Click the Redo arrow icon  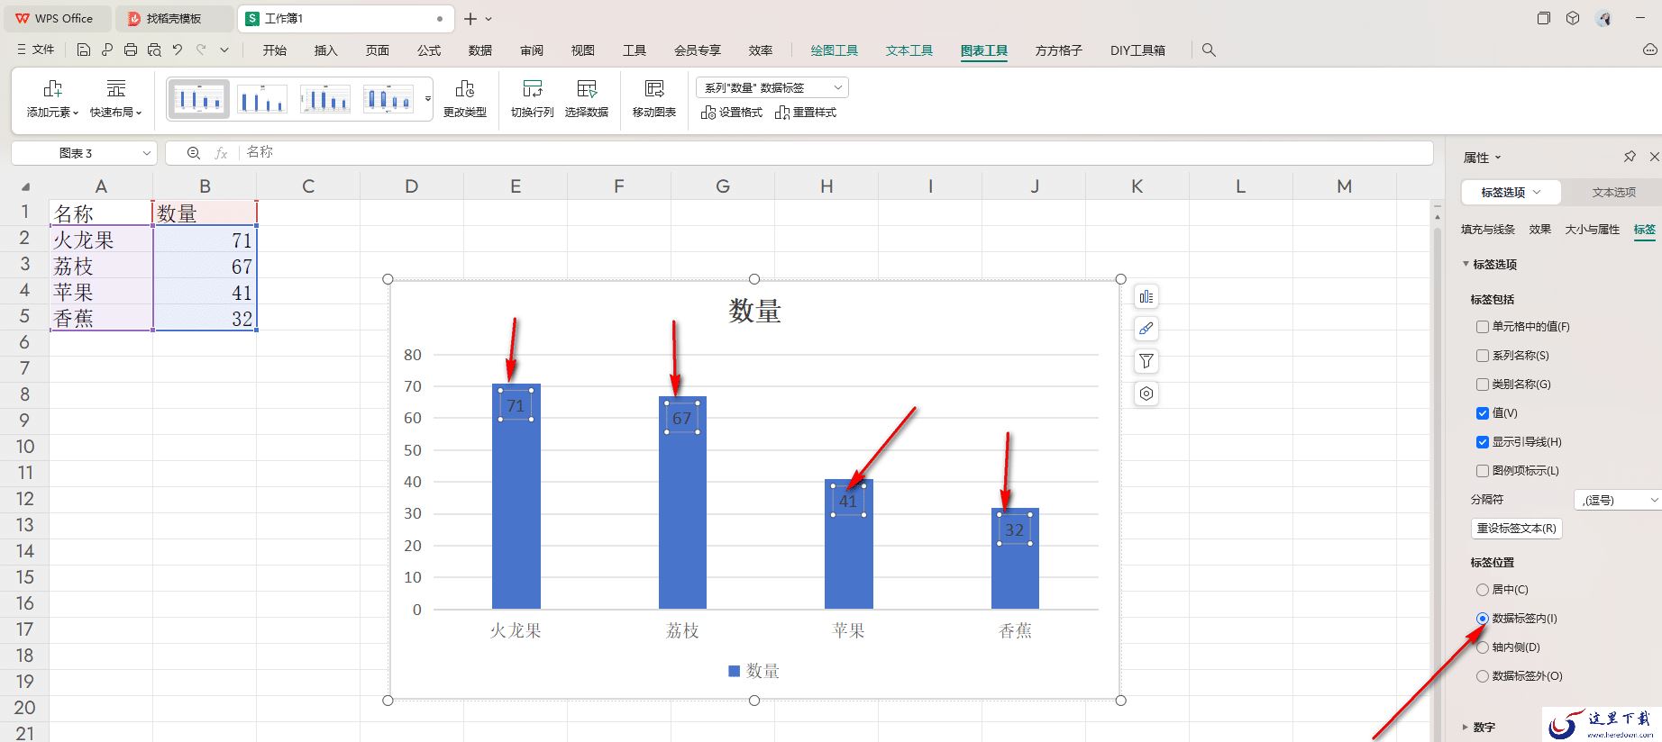coord(201,50)
